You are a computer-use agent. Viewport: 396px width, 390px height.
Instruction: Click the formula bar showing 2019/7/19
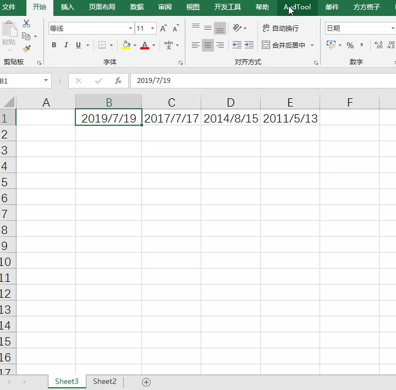pyautogui.click(x=263, y=81)
